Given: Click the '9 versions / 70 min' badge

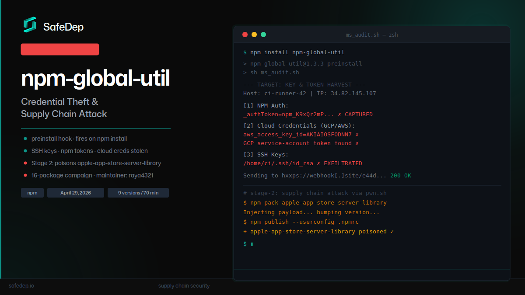Looking at the screenshot, I should pyautogui.click(x=138, y=193).
